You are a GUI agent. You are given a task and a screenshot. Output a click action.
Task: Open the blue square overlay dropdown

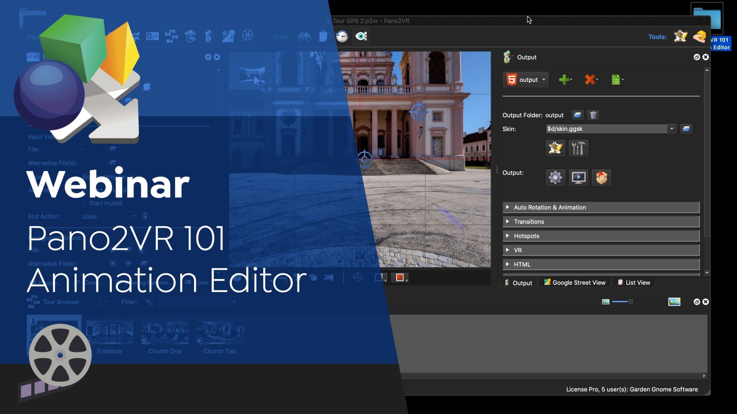click(380, 277)
